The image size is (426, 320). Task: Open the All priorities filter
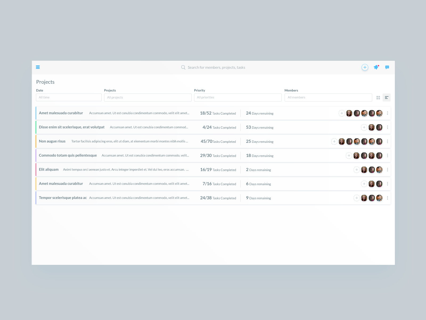238,97
